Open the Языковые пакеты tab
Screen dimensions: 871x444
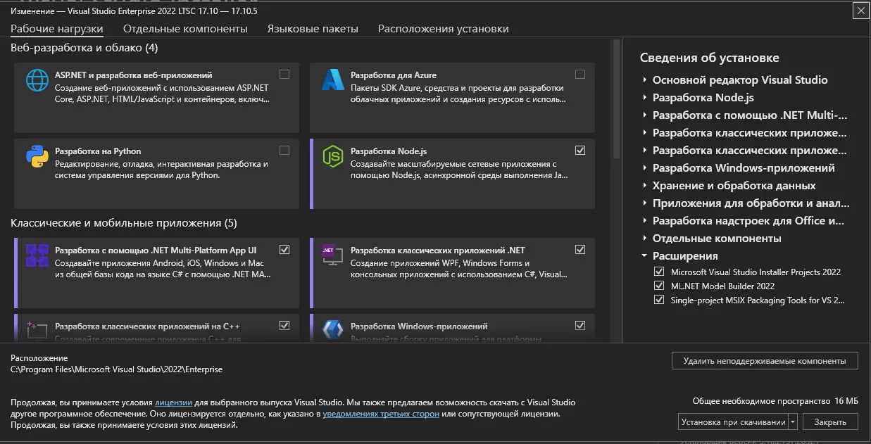(x=313, y=29)
